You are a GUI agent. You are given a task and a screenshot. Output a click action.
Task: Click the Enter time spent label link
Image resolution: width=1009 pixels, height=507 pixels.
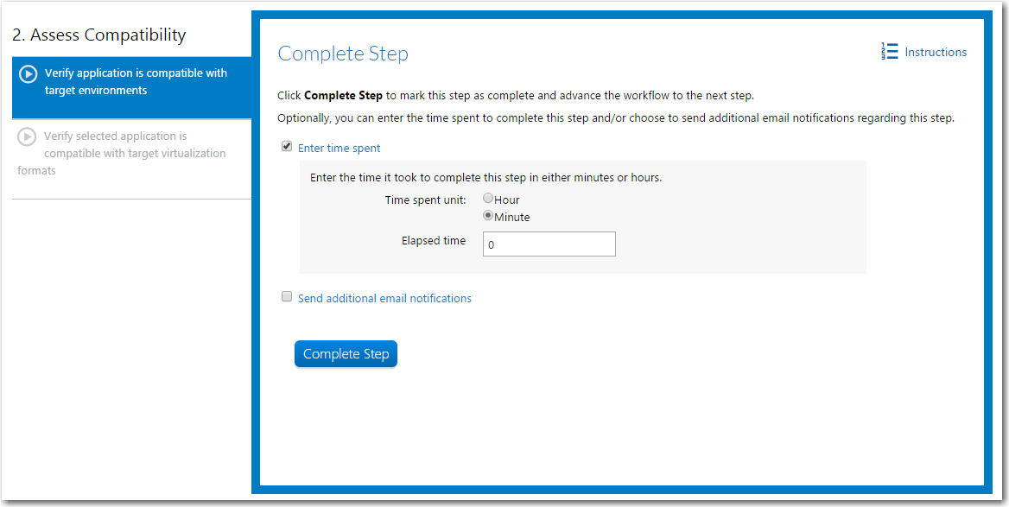click(x=340, y=148)
